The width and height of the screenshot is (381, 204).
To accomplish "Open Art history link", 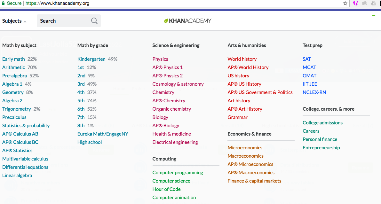I will click(x=239, y=100).
